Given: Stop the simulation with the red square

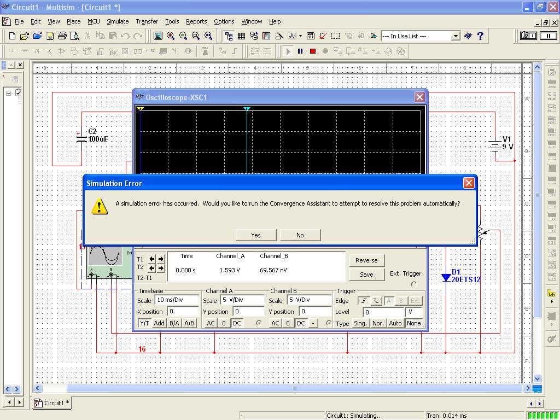Looking at the screenshot, I should (312, 51).
